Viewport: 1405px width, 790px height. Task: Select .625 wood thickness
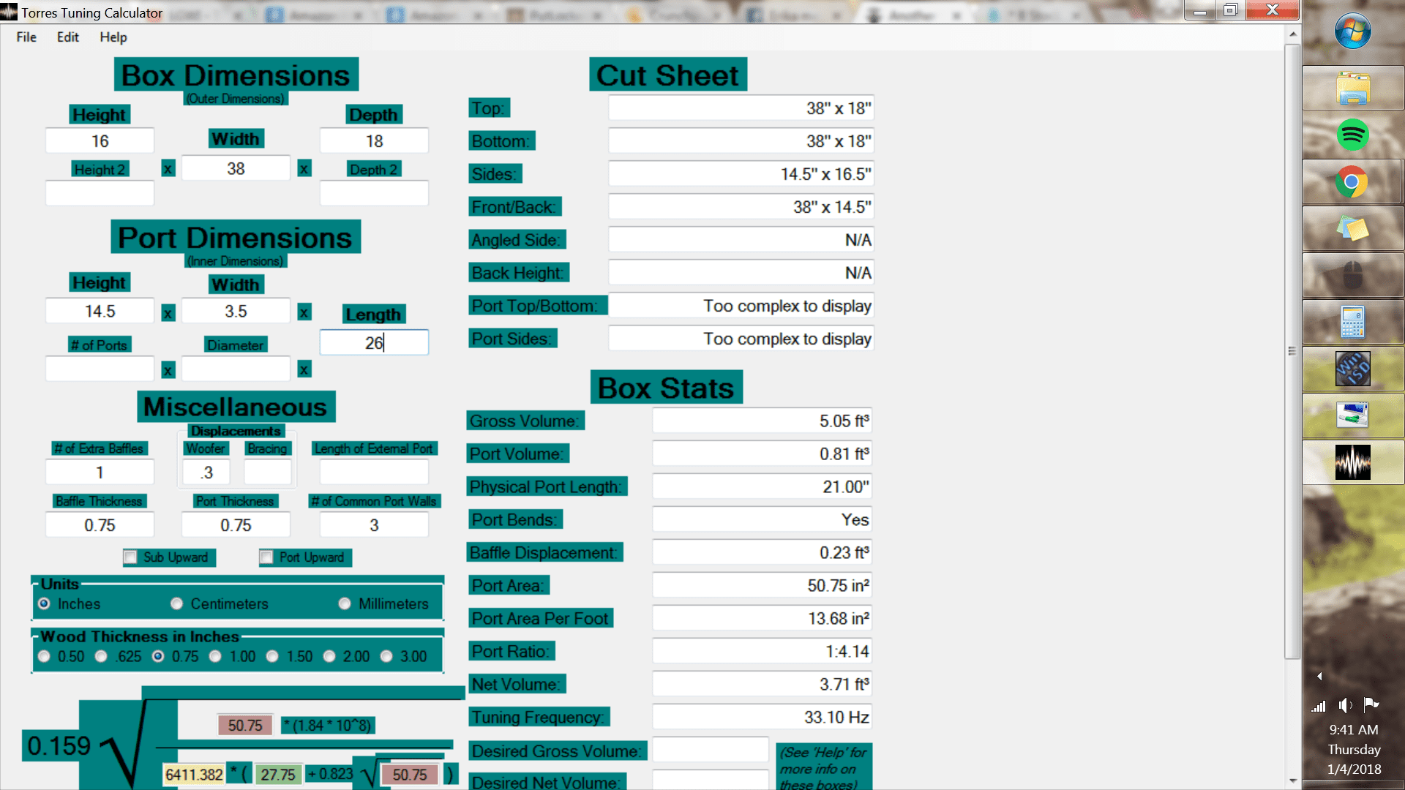pos(101,656)
